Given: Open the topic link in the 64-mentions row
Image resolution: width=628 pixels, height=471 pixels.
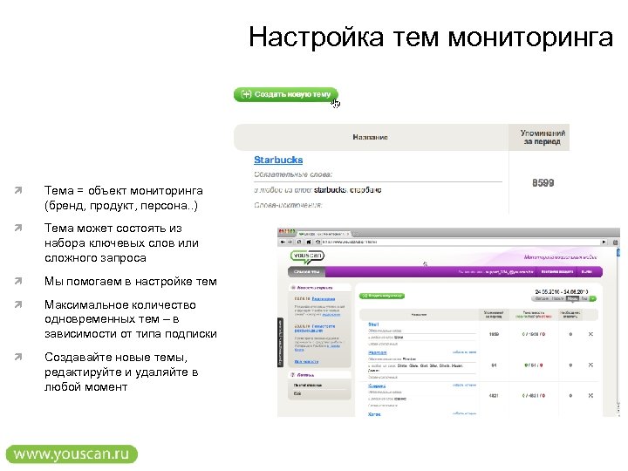Looking at the screenshot, I should click(x=378, y=352).
